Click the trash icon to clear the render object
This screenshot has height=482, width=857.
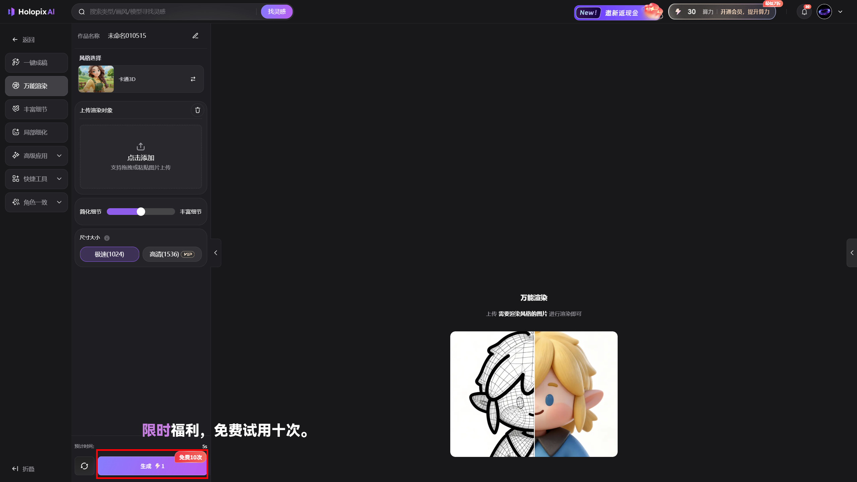pyautogui.click(x=197, y=110)
